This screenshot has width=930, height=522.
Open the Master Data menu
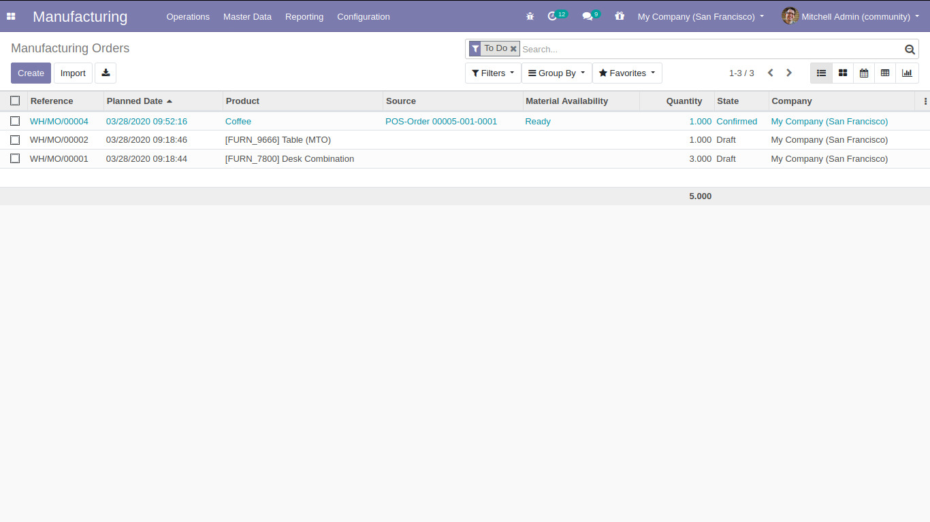click(247, 16)
